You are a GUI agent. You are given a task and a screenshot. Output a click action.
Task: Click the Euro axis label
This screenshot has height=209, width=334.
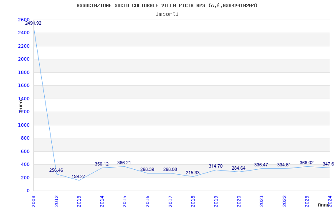[x=20, y=106]
